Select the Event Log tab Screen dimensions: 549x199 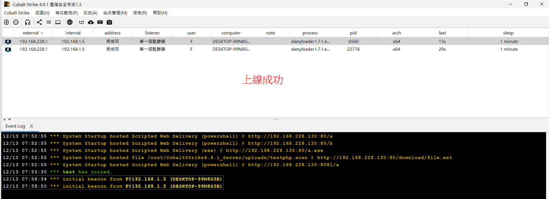(x=15, y=126)
